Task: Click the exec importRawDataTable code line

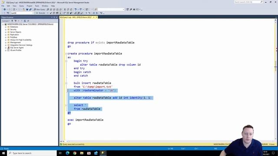Action: point(86,120)
